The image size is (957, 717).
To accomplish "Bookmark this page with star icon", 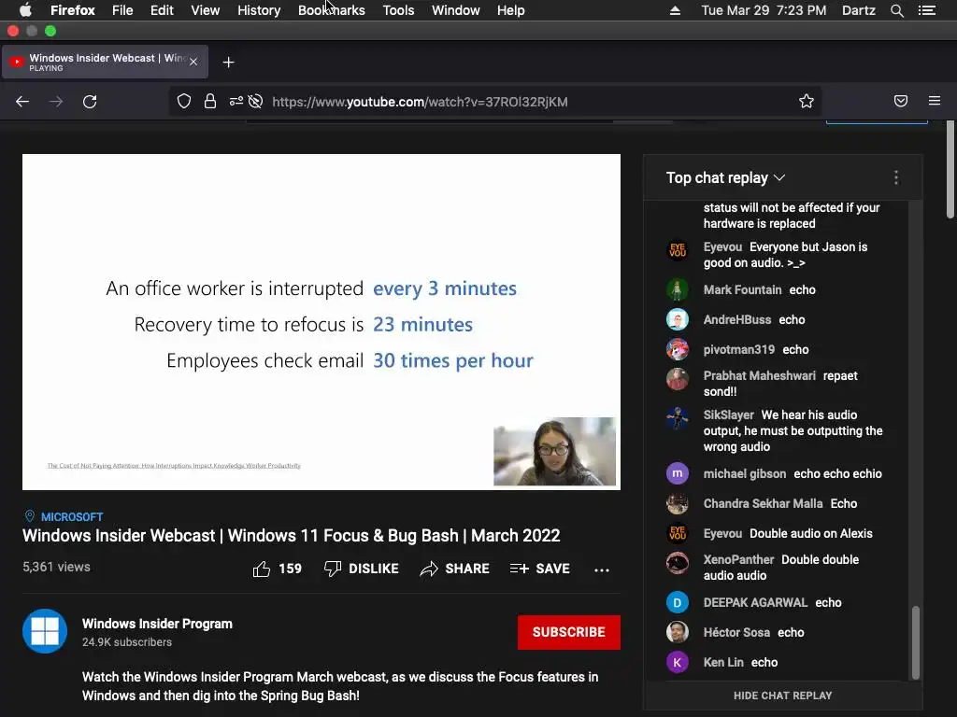I will coord(807,101).
